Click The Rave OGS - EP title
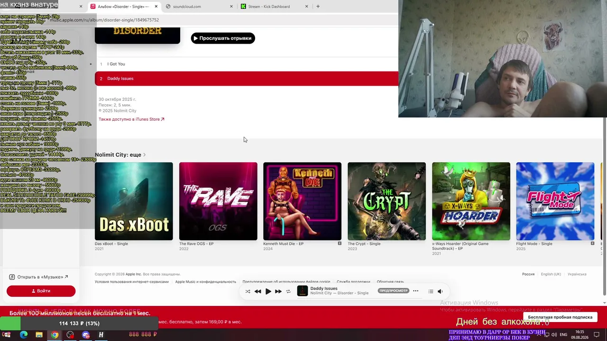The width and height of the screenshot is (607, 341). tap(196, 244)
